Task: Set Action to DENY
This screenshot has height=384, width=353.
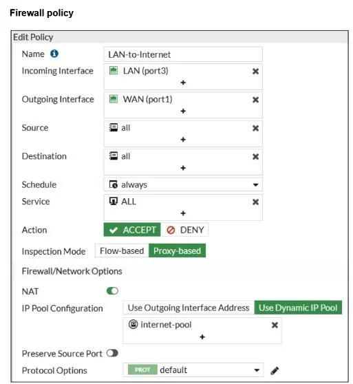Action: point(185,230)
